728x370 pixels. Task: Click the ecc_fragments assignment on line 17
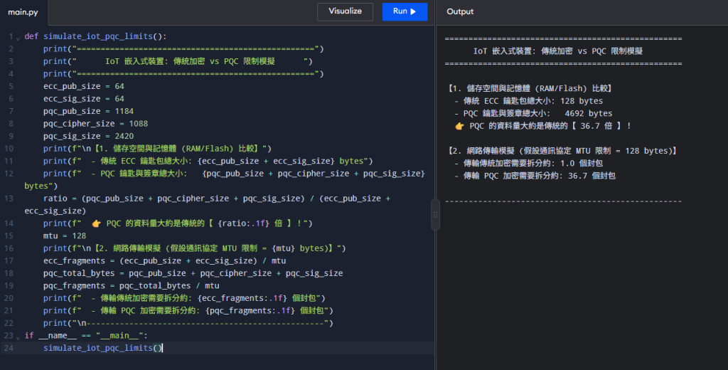[x=164, y=260]
